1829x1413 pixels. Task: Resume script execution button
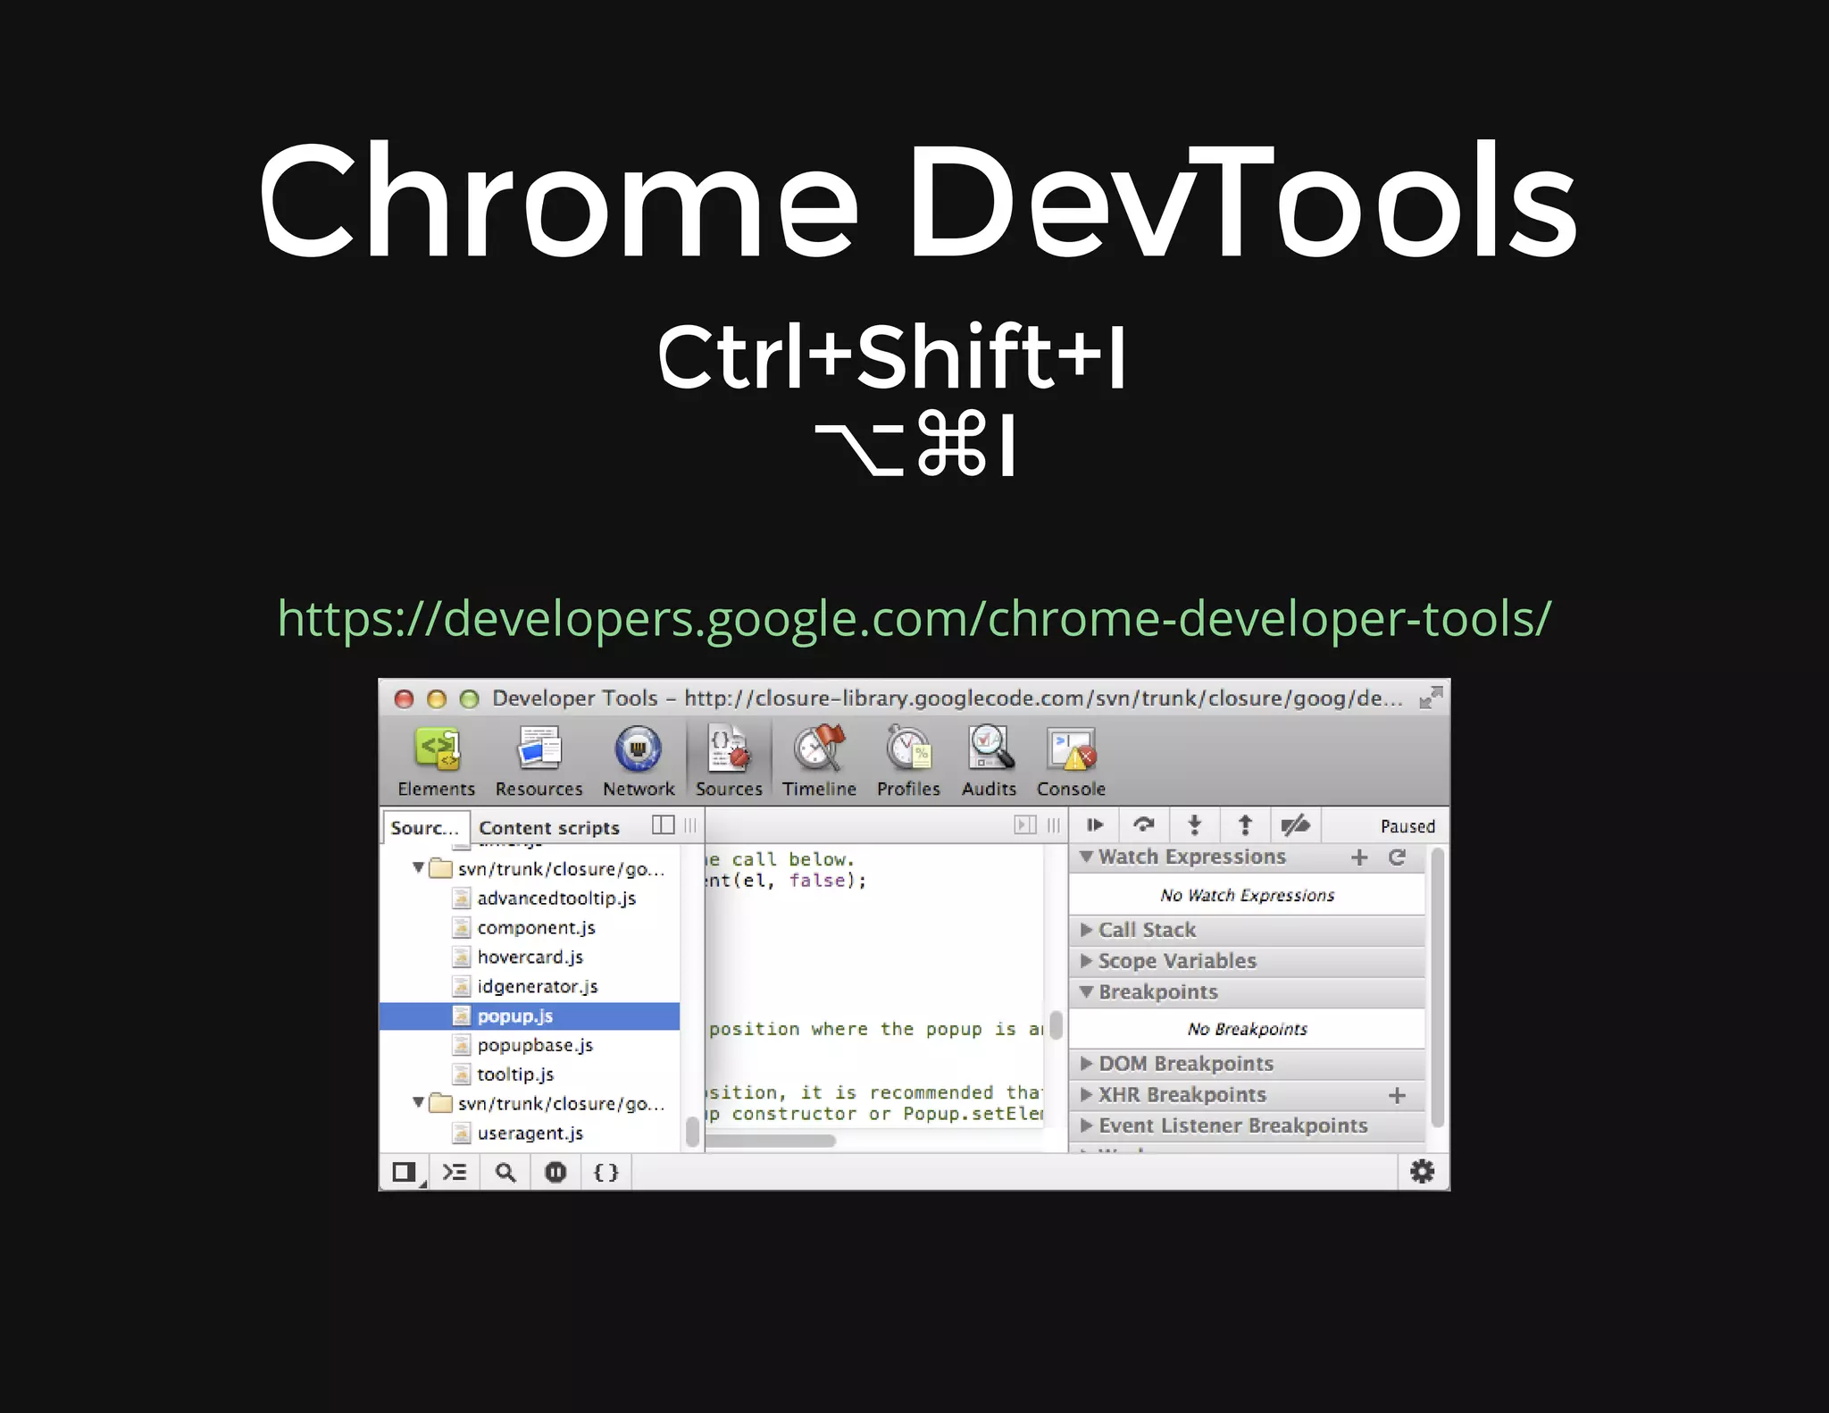(x=1095, y=825)
